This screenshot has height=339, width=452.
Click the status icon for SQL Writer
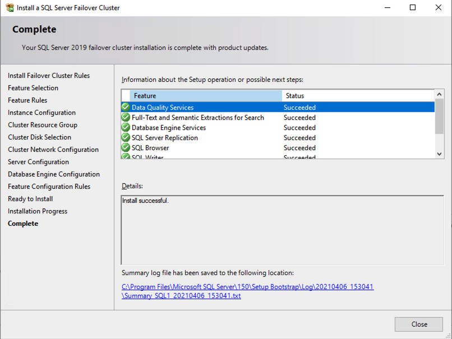point(126,157)
